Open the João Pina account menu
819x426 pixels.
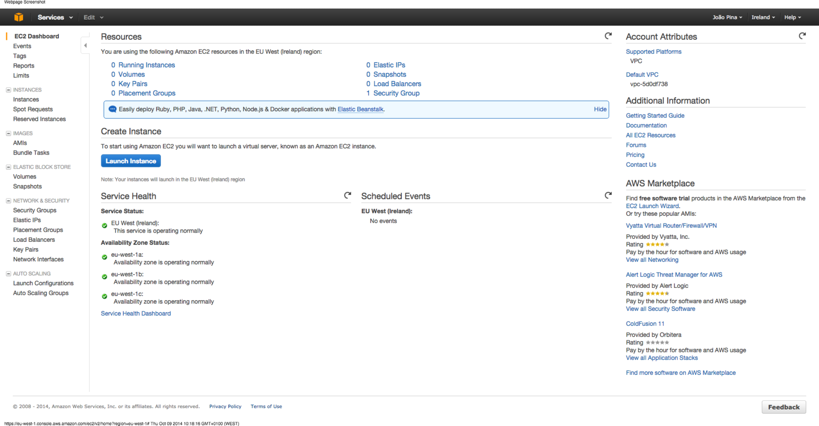point(727,17)
